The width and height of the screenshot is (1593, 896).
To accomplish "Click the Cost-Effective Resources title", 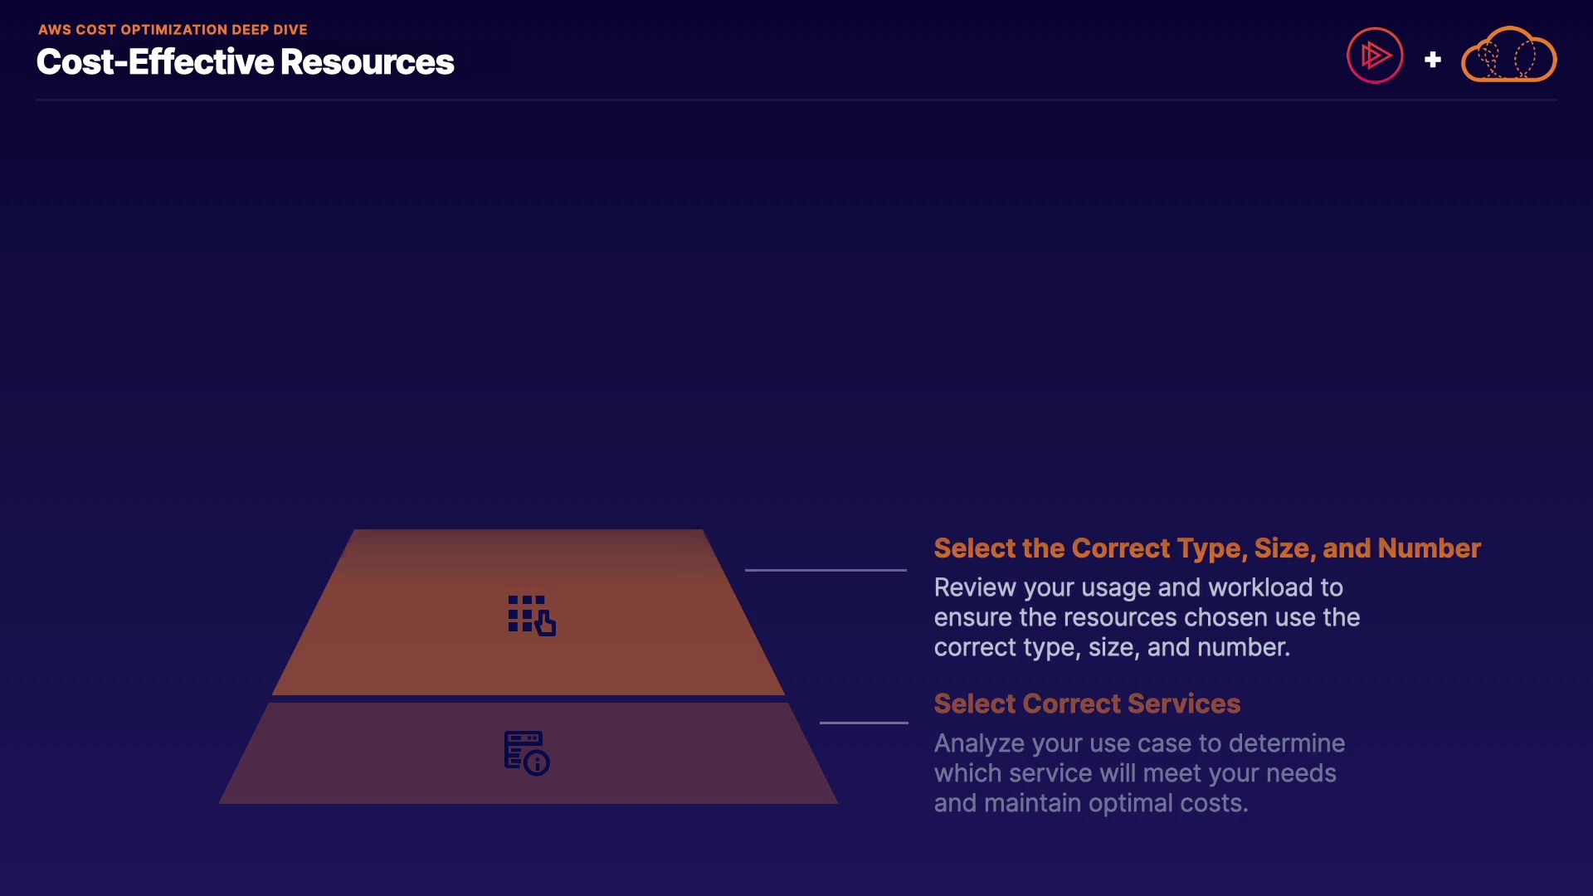I will [245, 62].
